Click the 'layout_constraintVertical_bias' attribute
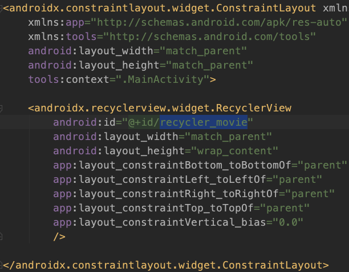The image size is (349, 272). coord(172,222)
